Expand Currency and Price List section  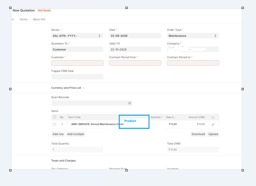[x=68, y=88]
